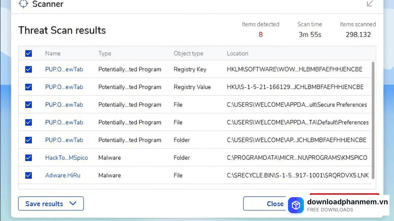Uncheck the Registry Key row checkbox
The height and width of the screenshot is (221, 394).
pos(29,69)
